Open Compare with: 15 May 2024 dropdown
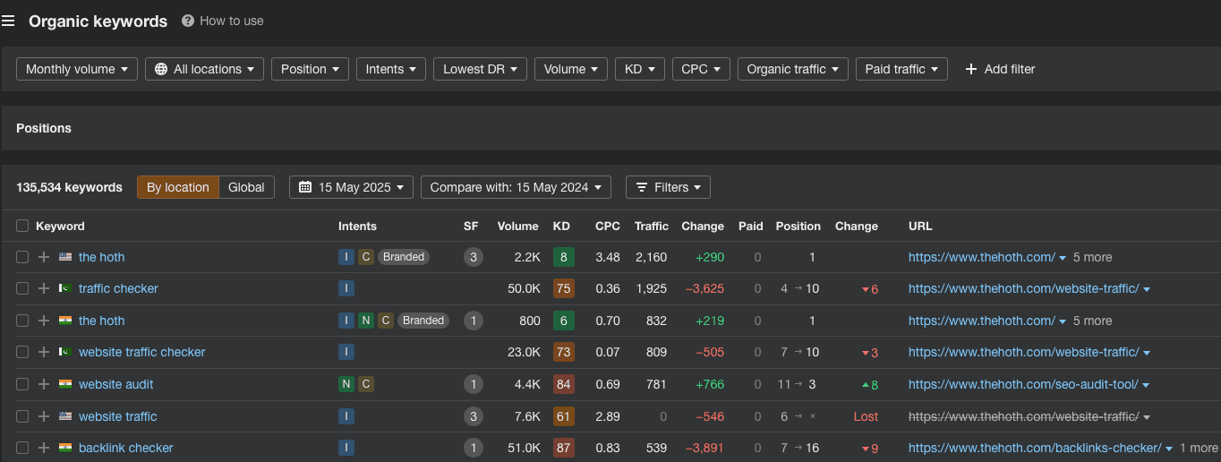Screen dimensions: 1221x462 click(516, 187)
